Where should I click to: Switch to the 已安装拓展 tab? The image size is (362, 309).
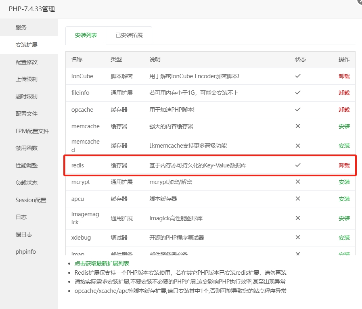pyautogui.click(x=129, y=35)
